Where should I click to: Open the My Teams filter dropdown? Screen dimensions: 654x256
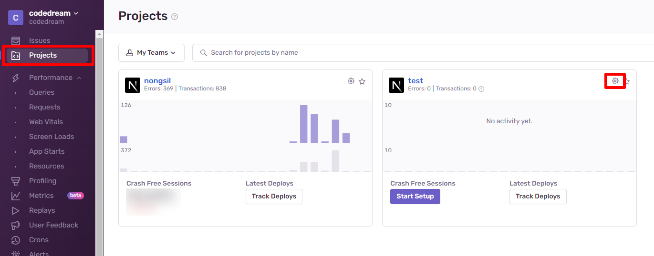(x=151, y=53)
